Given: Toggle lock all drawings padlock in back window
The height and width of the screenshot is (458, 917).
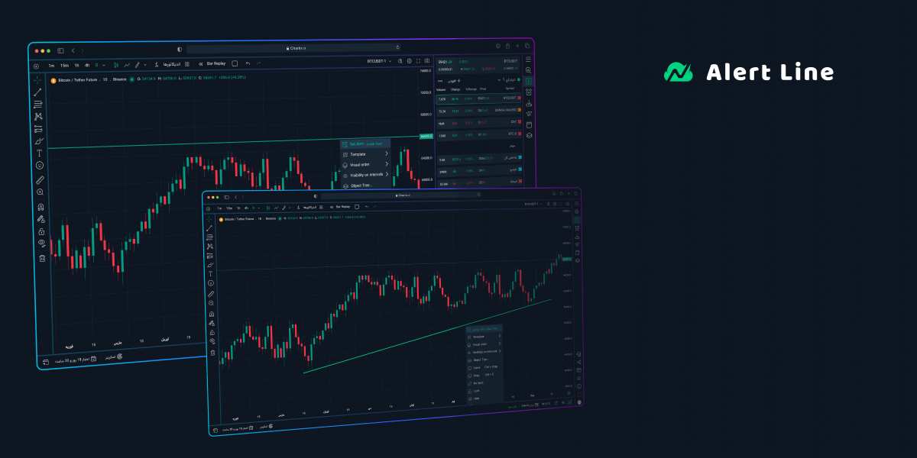Looking at the screenshot, I should tap(41, 232).
